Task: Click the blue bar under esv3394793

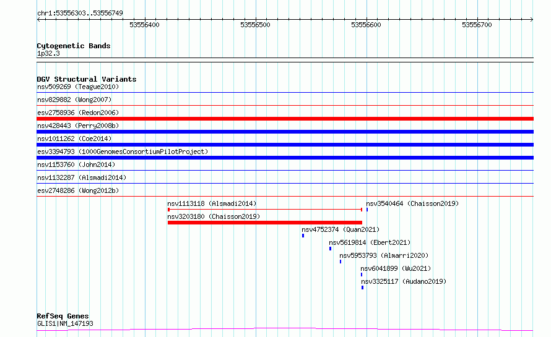Action: [x=285, y=158]
